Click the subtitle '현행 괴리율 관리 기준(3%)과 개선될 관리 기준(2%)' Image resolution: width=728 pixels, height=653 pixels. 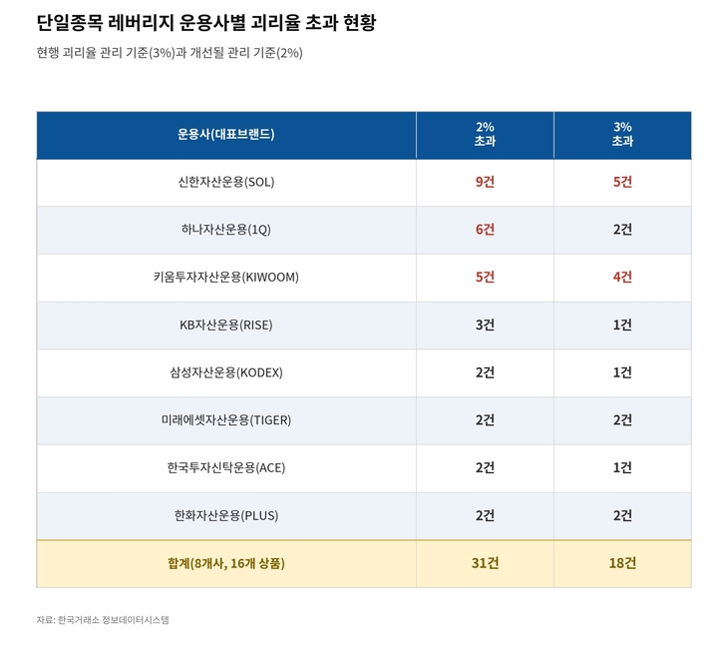(170, 53)
